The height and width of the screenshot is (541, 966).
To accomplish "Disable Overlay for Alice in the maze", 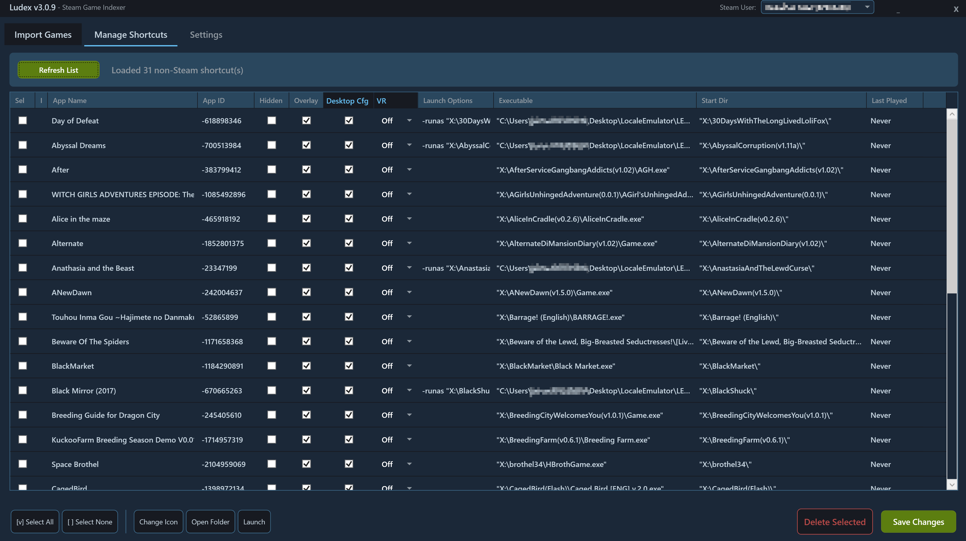I will 306,219.
